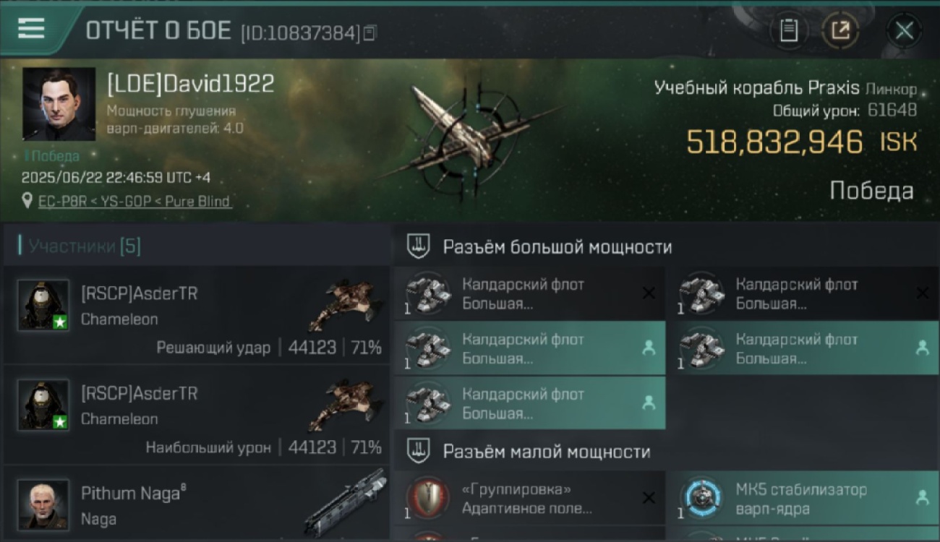Copy the battle report ID icon
Screen dimensions: 940x542
click(369, 33)
